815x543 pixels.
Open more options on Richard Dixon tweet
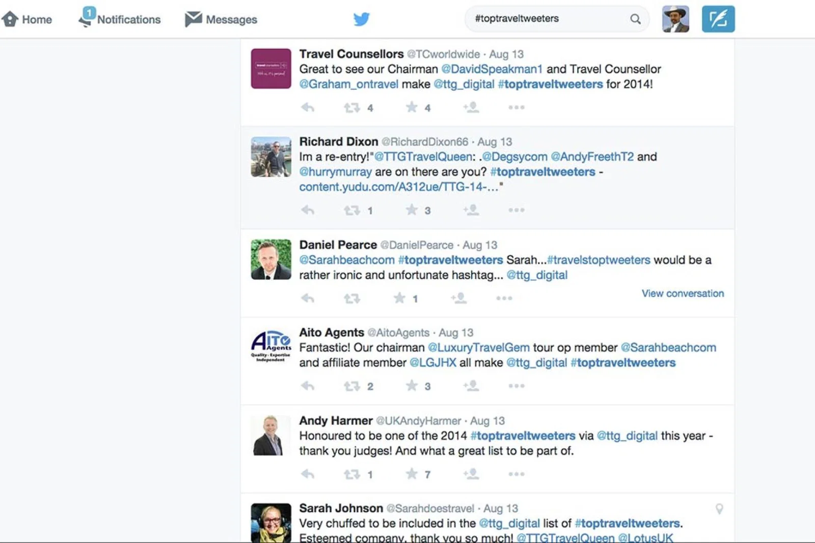click(517, 210)
